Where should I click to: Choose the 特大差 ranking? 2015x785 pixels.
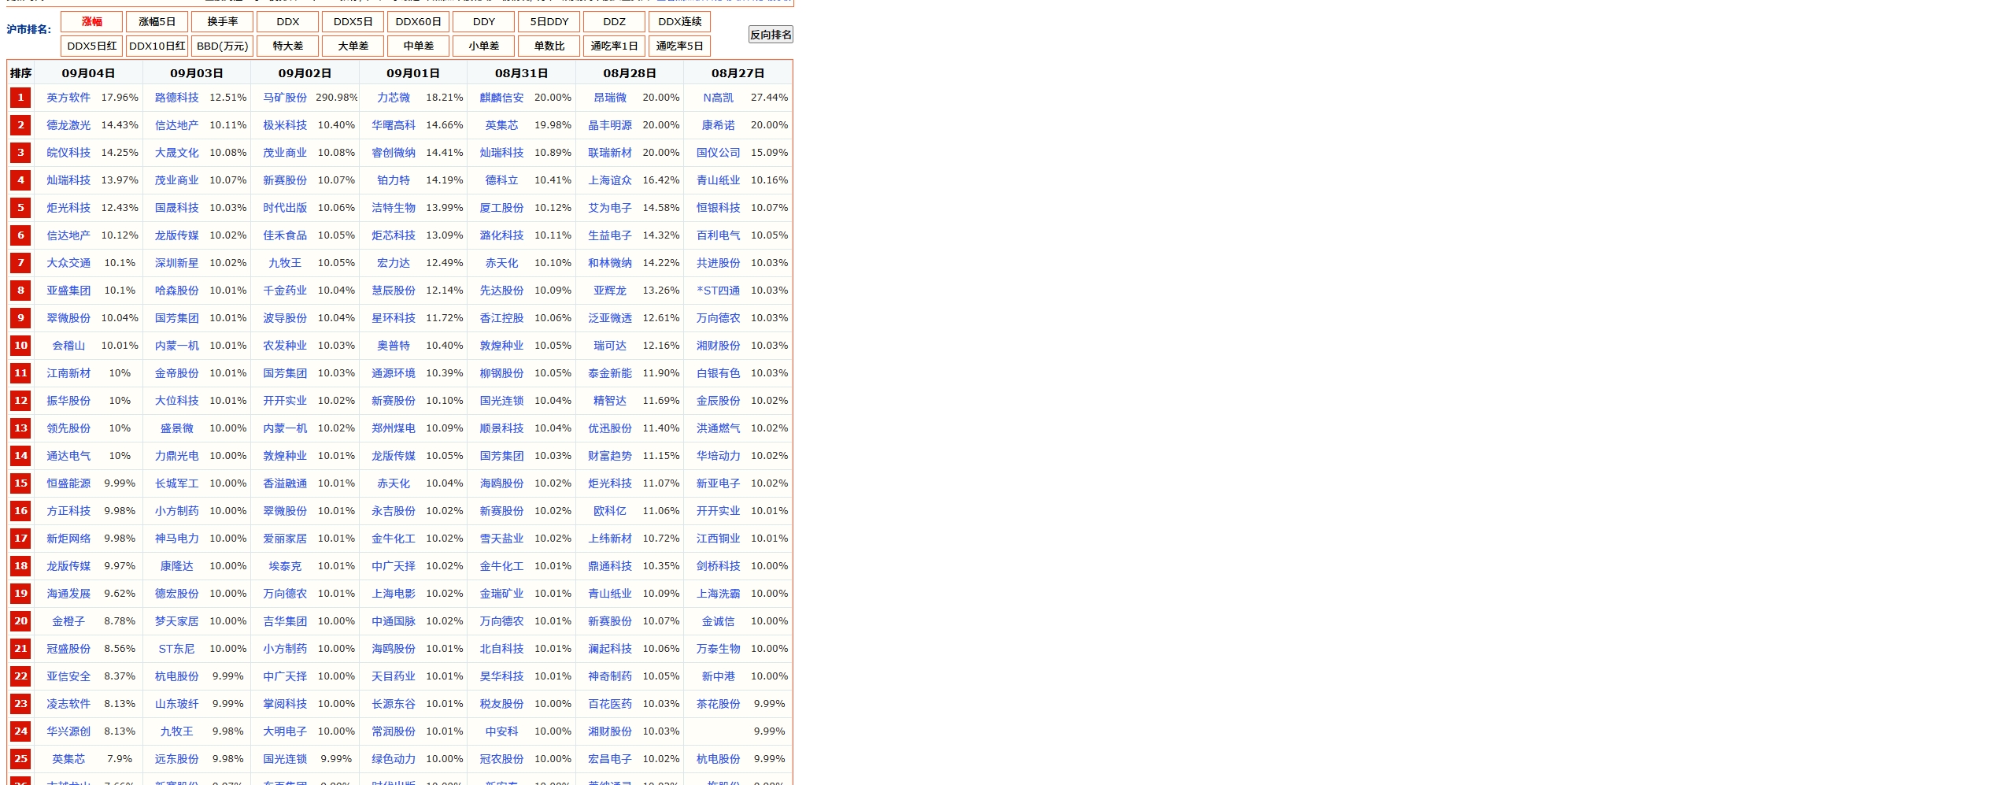pos(288,46)
